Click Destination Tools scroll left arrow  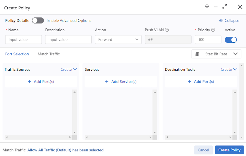(x=167, y=137)
